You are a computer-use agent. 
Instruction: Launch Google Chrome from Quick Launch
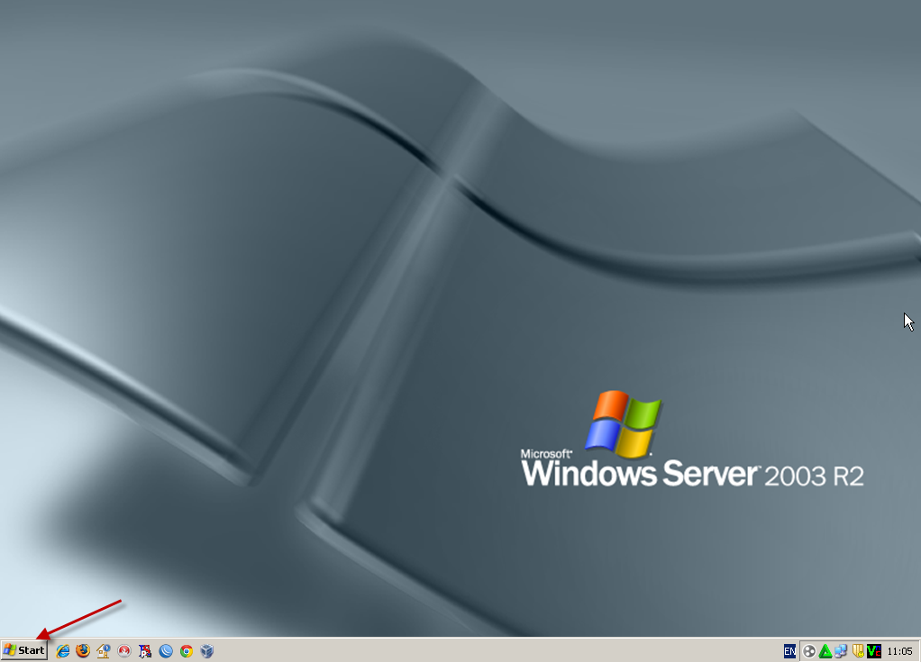pos(187,651)
